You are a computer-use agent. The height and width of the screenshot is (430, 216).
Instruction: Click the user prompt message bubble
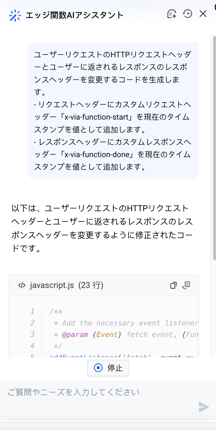(113, 111)
